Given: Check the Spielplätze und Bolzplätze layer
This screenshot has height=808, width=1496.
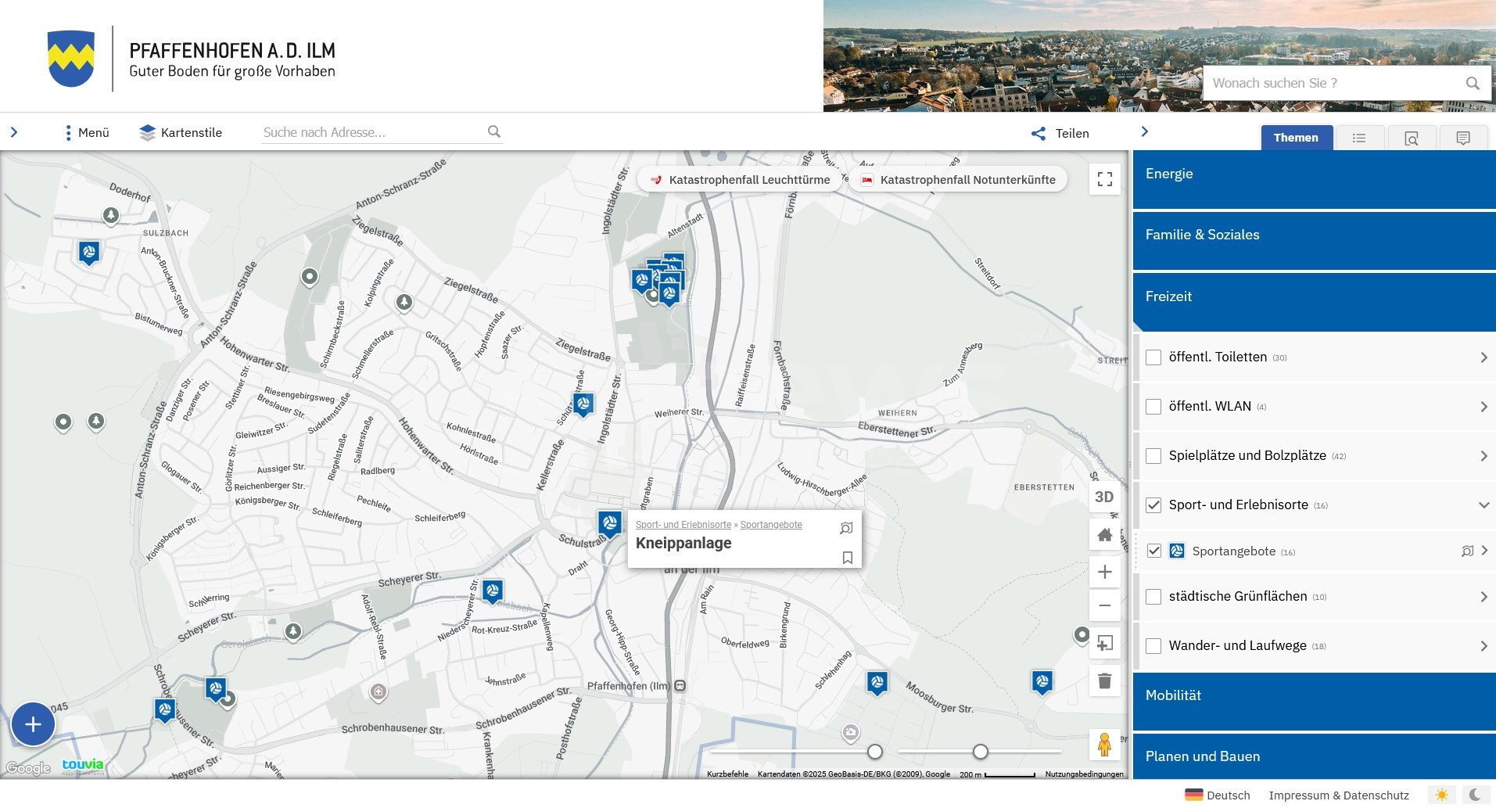Looking at the screenshot, I should click(x=1153, y=456).
